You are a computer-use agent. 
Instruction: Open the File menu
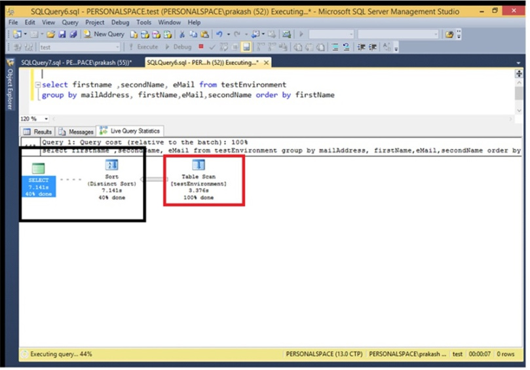point(13,22)
